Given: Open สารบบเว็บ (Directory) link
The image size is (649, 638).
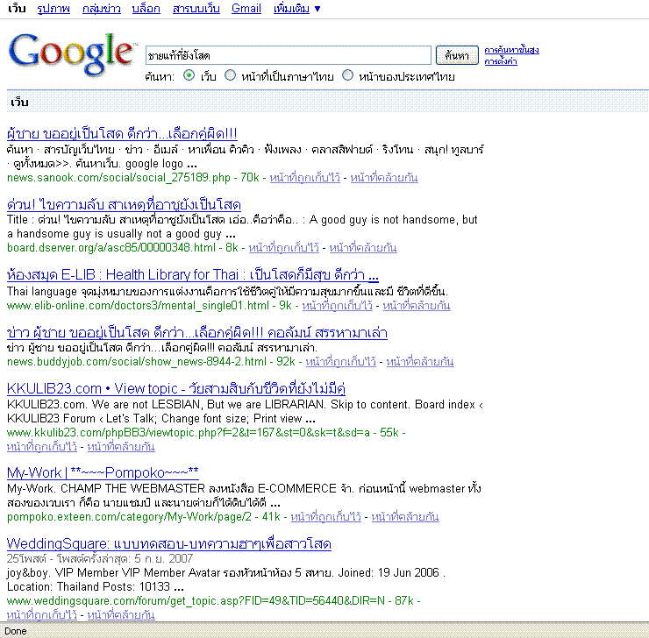Looking at the screenshot, I should click(196, 8).
